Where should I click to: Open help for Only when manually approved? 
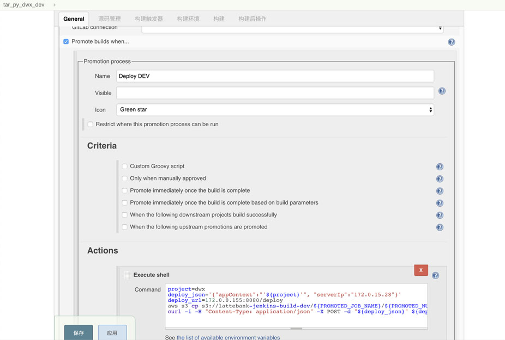pyautogui.click(x=440, y=179)
